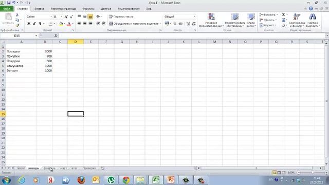Switch to the Рецензирование ribbon tab
The width and height of the screenshot is (329, 185).
point(129,9)
